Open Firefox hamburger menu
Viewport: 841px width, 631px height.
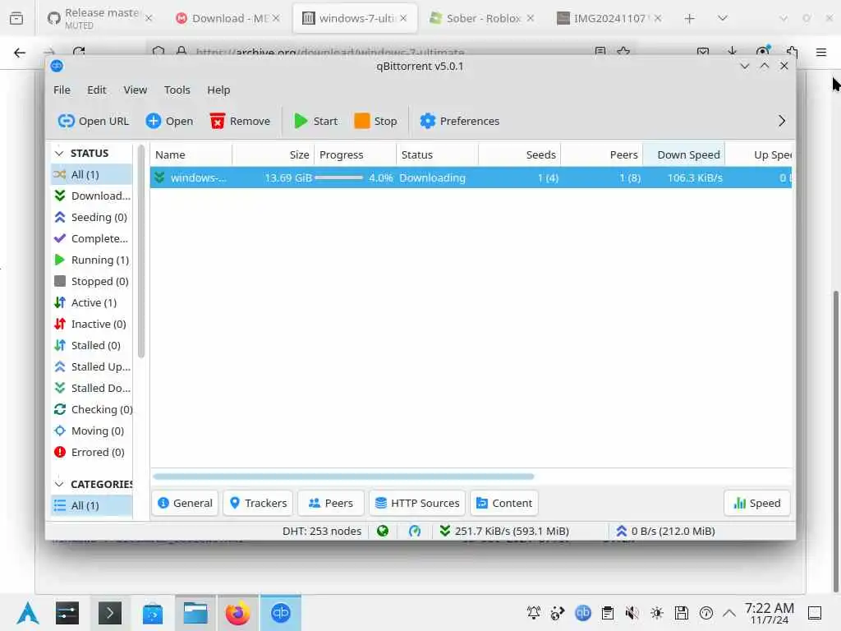820,52
